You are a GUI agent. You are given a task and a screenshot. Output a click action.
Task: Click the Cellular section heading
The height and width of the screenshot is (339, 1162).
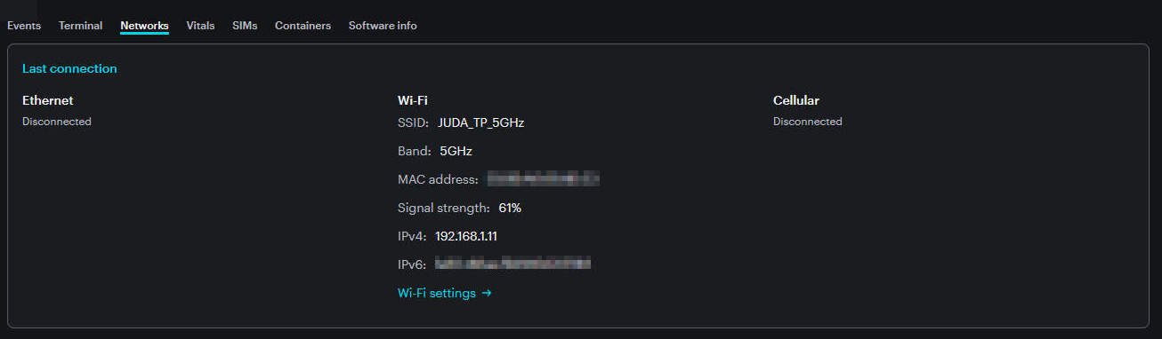coord(796,100)
